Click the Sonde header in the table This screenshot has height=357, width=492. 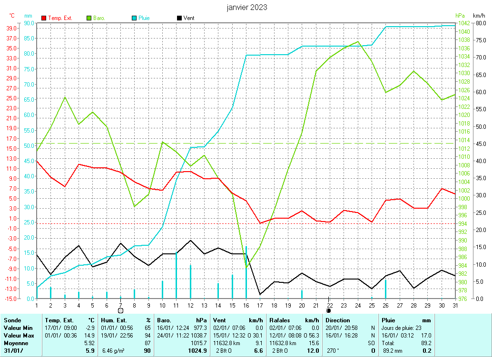pos(12,320)
